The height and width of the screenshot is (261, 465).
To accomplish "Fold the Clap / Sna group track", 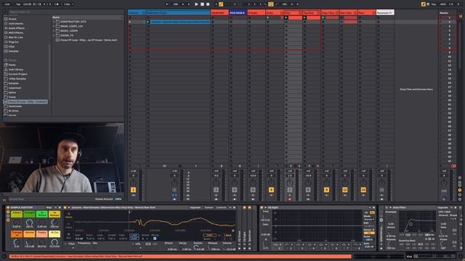I will coord(337,13).
